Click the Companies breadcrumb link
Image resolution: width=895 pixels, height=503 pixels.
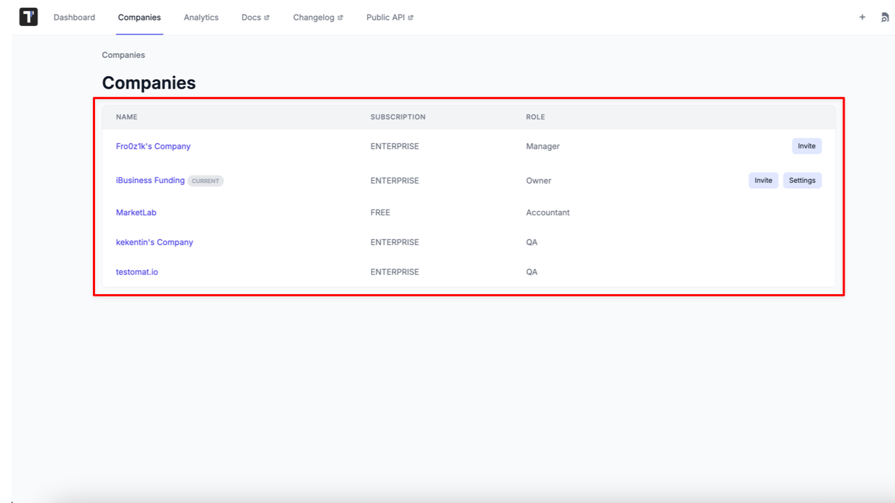pyautogui.click(x=123, y=54)
